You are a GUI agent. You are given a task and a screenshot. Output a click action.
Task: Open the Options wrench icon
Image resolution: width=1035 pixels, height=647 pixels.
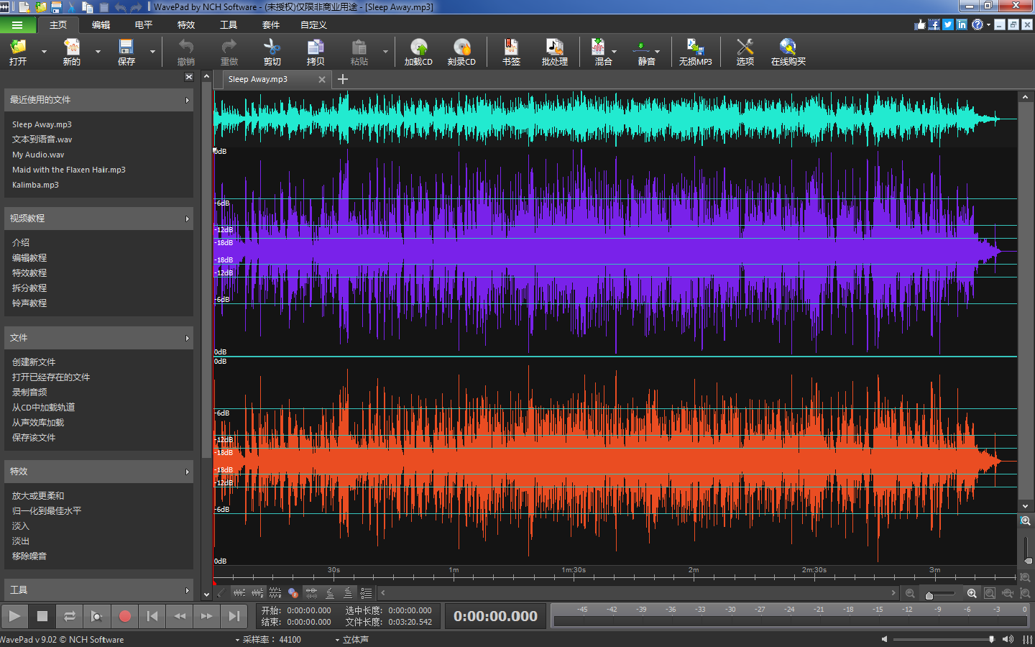point(745,52)
